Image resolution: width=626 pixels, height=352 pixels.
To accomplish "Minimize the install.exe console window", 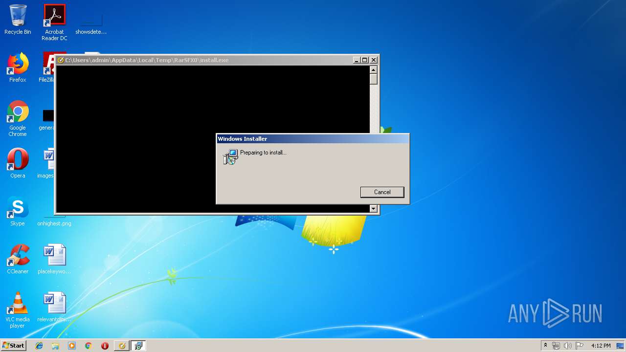I will pos(357,60).
